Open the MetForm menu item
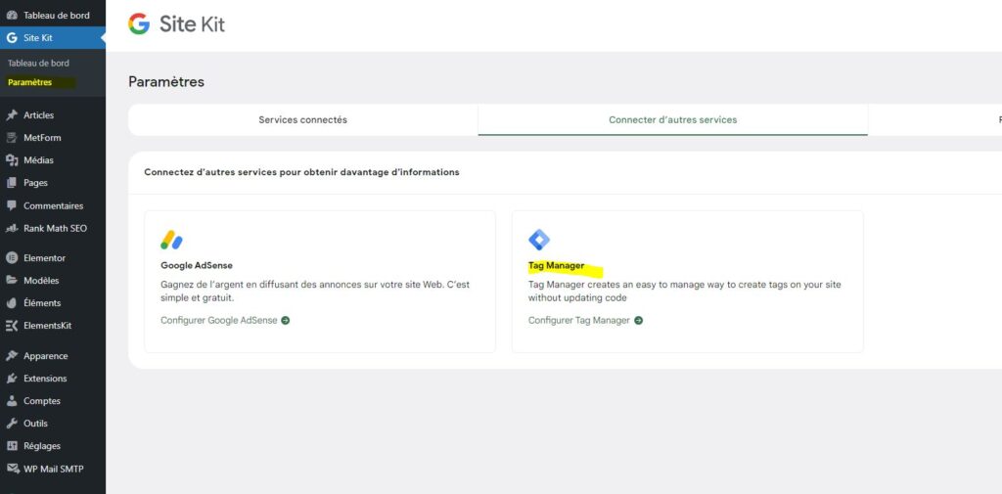 pyautogui.click(x=41, y=138)
